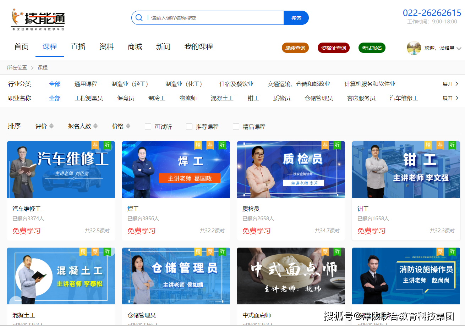Switch to the 商城 tab
This screenshot has height=326, width=465.
pyautogui.click(x=135, y=46)
